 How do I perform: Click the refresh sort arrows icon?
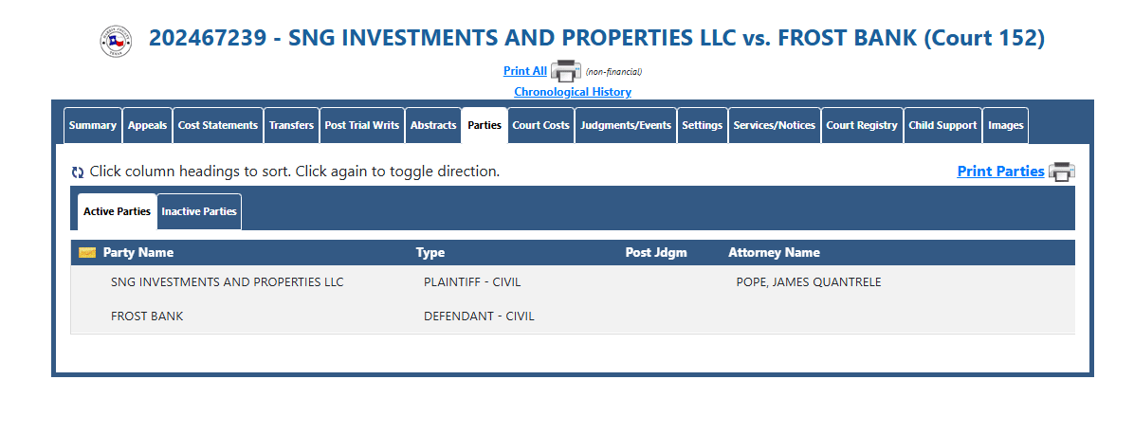pos(78,172)
